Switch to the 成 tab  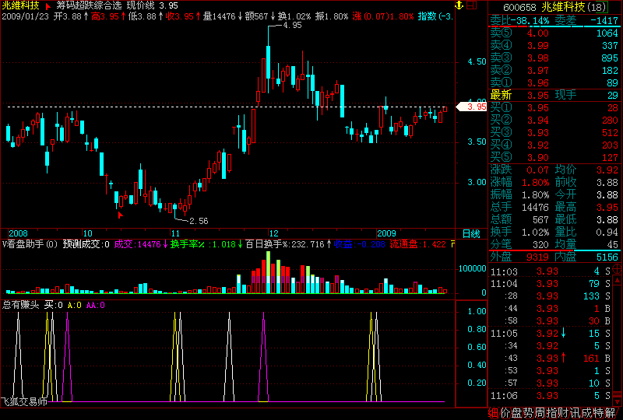[x=586, y=413]
